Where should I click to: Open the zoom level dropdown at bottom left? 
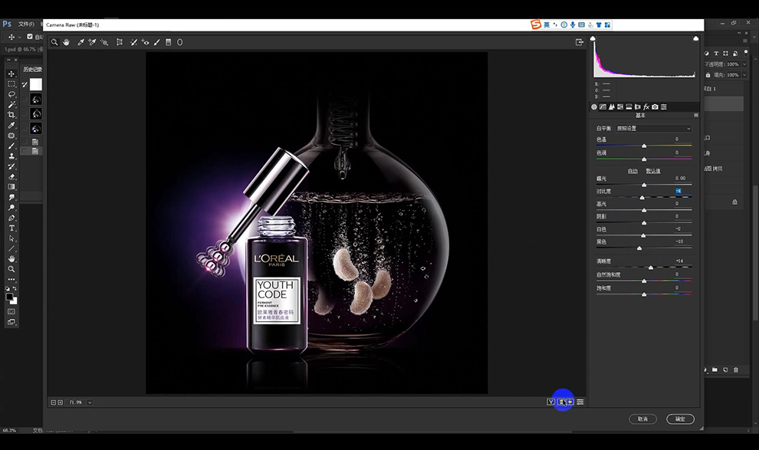click(x=90, y=402)
